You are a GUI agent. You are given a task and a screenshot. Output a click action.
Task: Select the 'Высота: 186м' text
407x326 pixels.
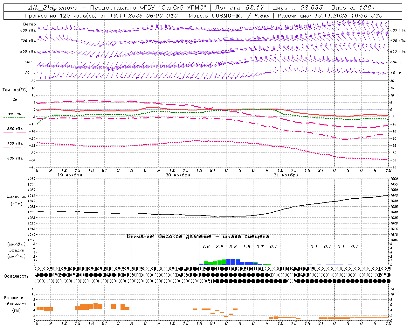point(353,8)
